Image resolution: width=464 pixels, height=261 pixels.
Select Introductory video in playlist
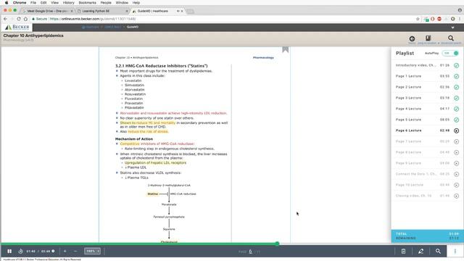427,65
